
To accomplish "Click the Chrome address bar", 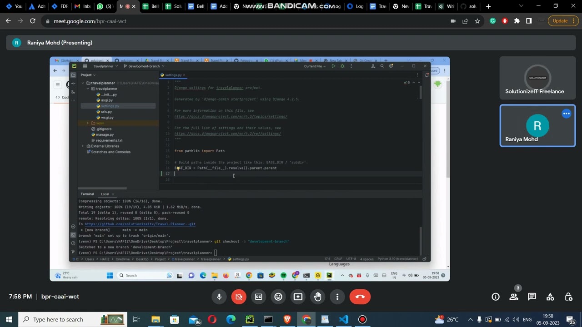I will [246, 21].
